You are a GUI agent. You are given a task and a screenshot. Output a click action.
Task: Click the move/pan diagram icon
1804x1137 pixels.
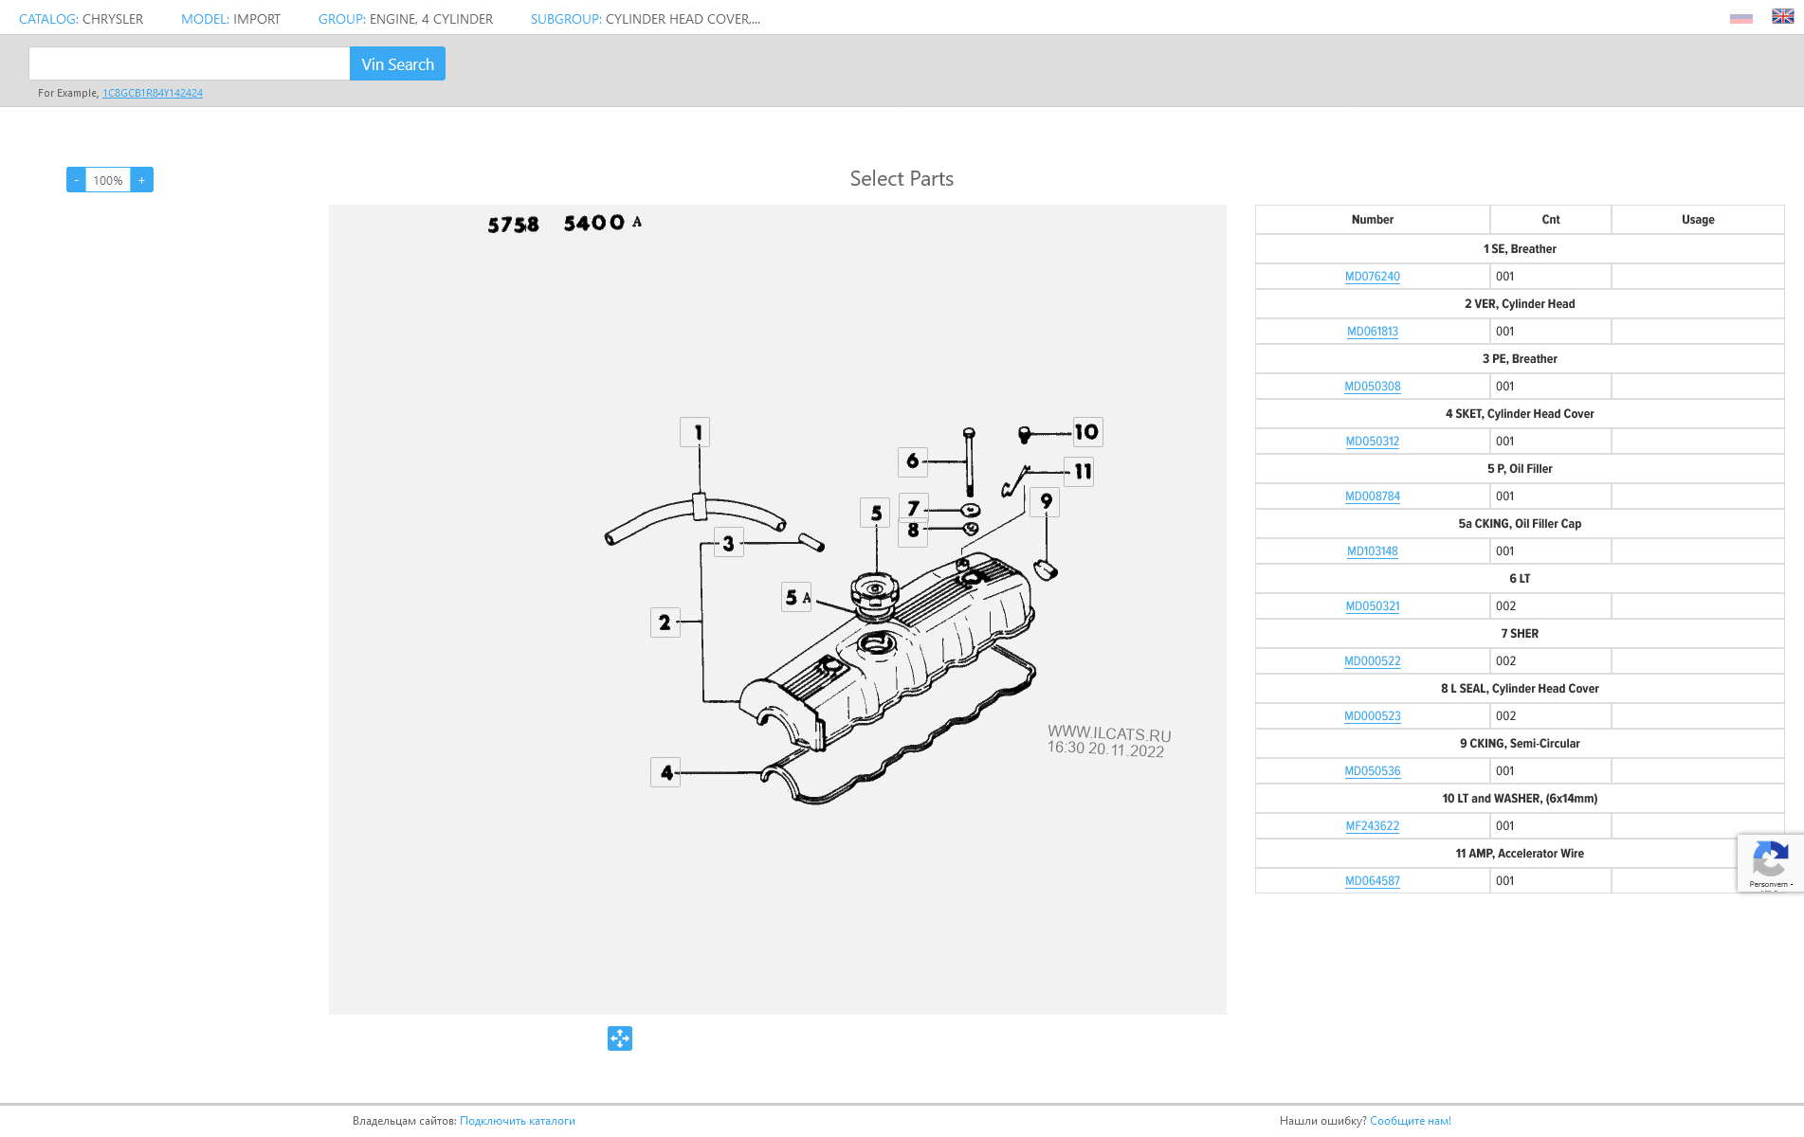620,1038
